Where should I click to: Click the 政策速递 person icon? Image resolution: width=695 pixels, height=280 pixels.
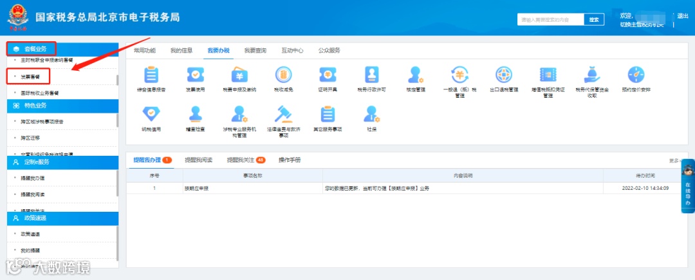pos(16,218)
